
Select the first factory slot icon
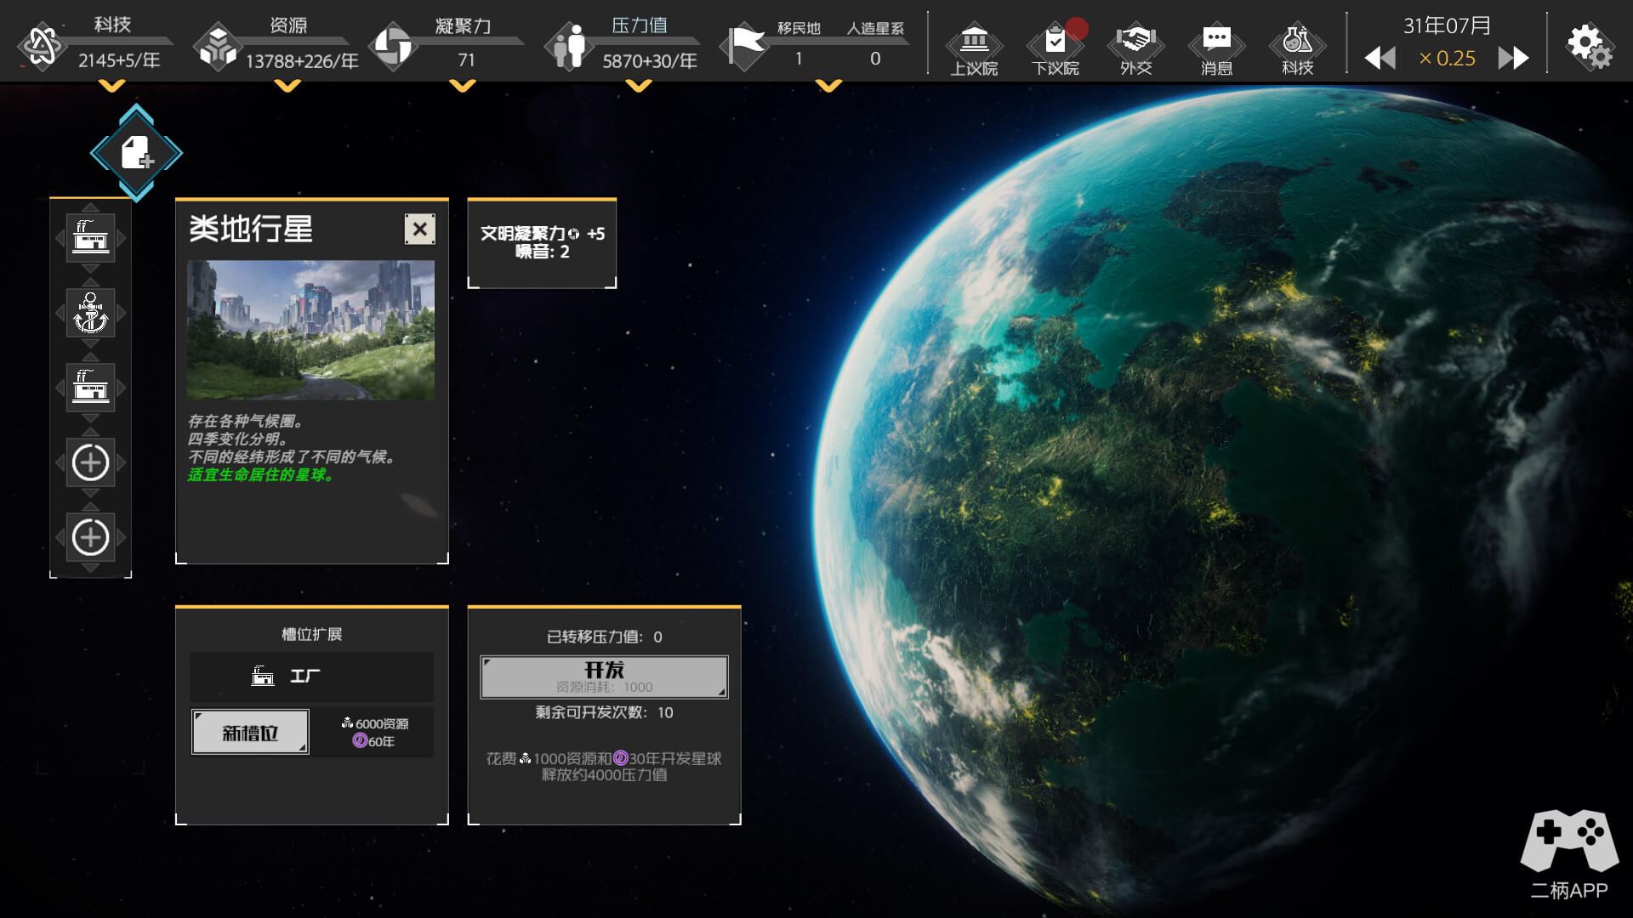91,237
